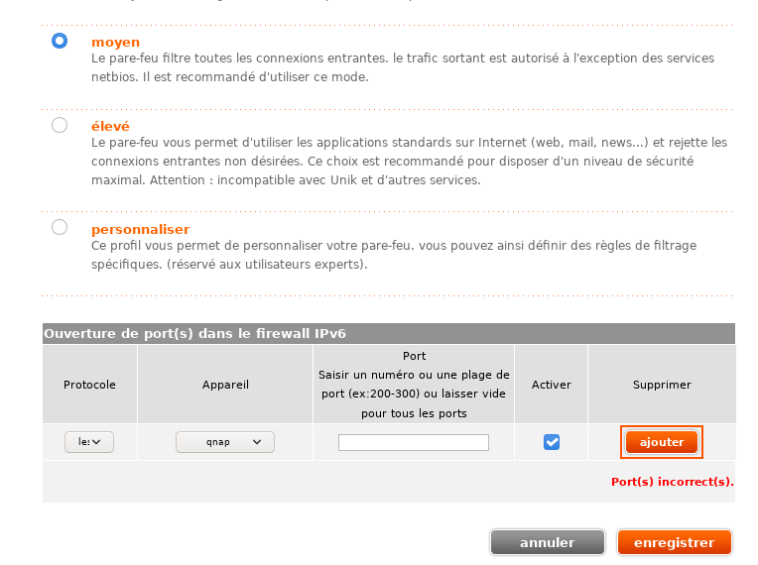
Task: Expand the Appareil dropdown showing "qnap"
Action: (225, 442)
